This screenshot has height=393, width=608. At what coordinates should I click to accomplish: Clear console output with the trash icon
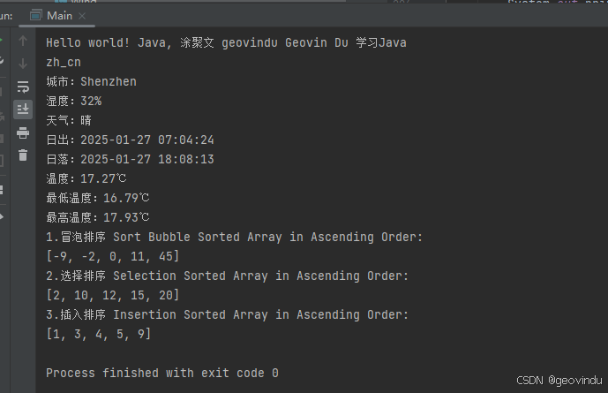point(23,155)
